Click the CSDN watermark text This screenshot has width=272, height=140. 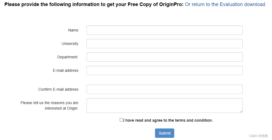(253, 136)
